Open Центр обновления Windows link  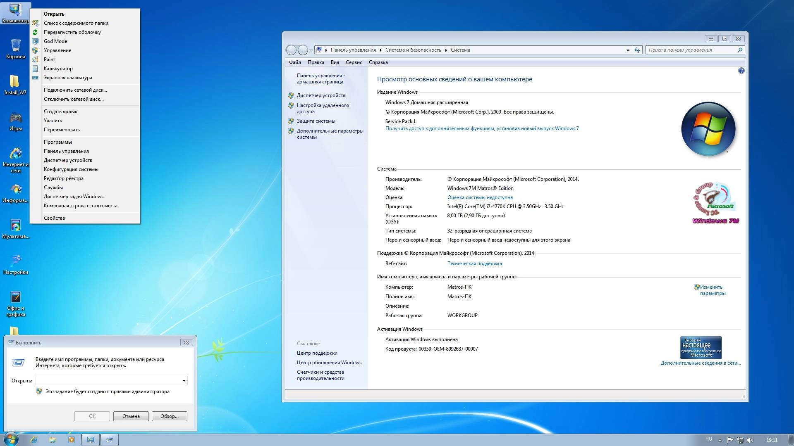click(329, 363)
